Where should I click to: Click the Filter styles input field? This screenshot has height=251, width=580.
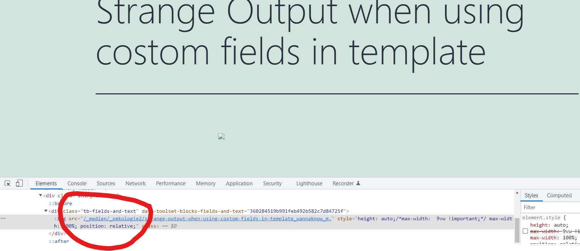point(551,208)
